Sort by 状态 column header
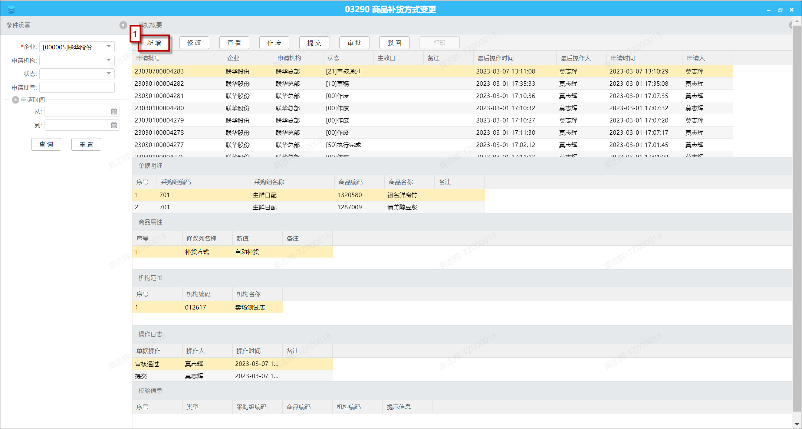Screen dimensions: 802x429 pos(348,58)
